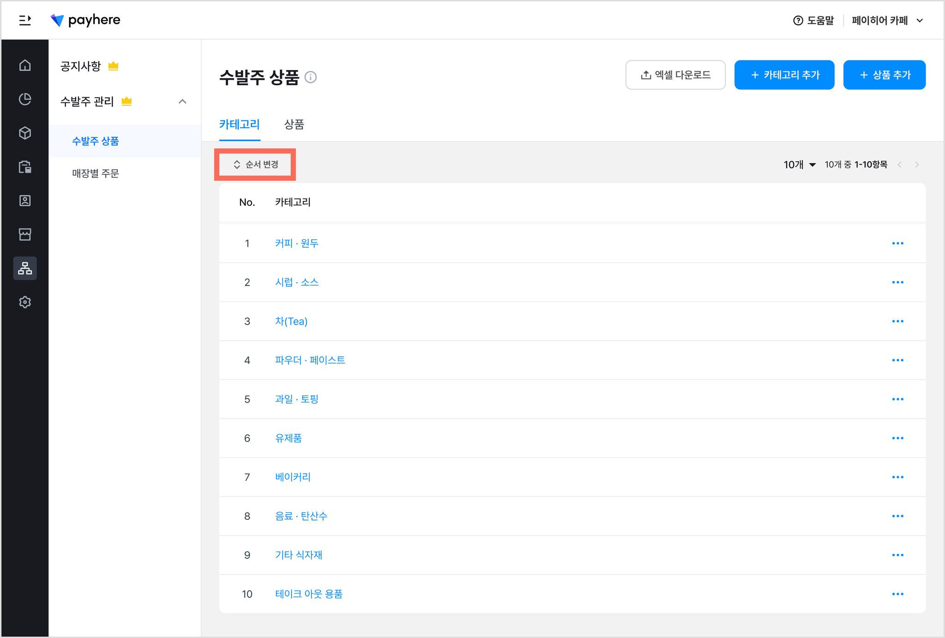The image size is (945, 638).
Task: Open the 10개 page size dropdown
Action: pyautogui.click(x=800, y=165)
